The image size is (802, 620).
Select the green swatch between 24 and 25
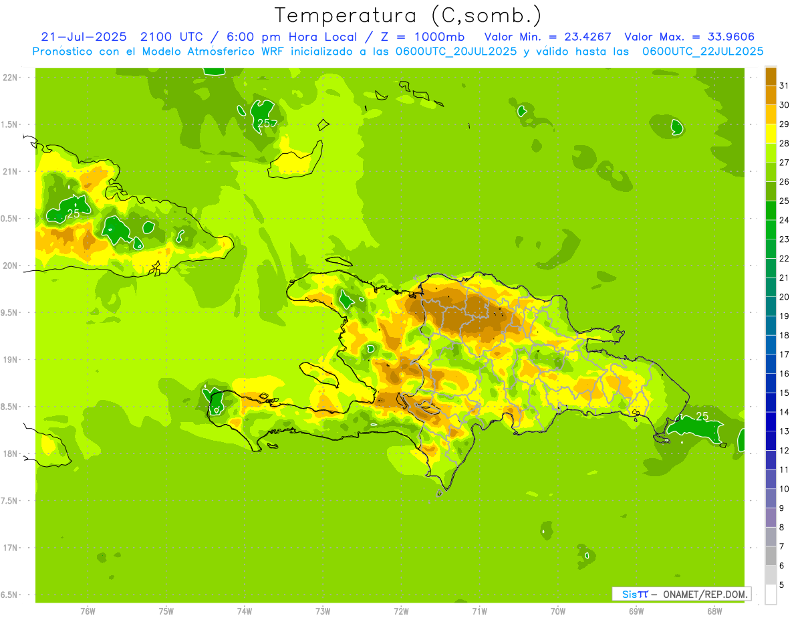[x=771, y=211]
